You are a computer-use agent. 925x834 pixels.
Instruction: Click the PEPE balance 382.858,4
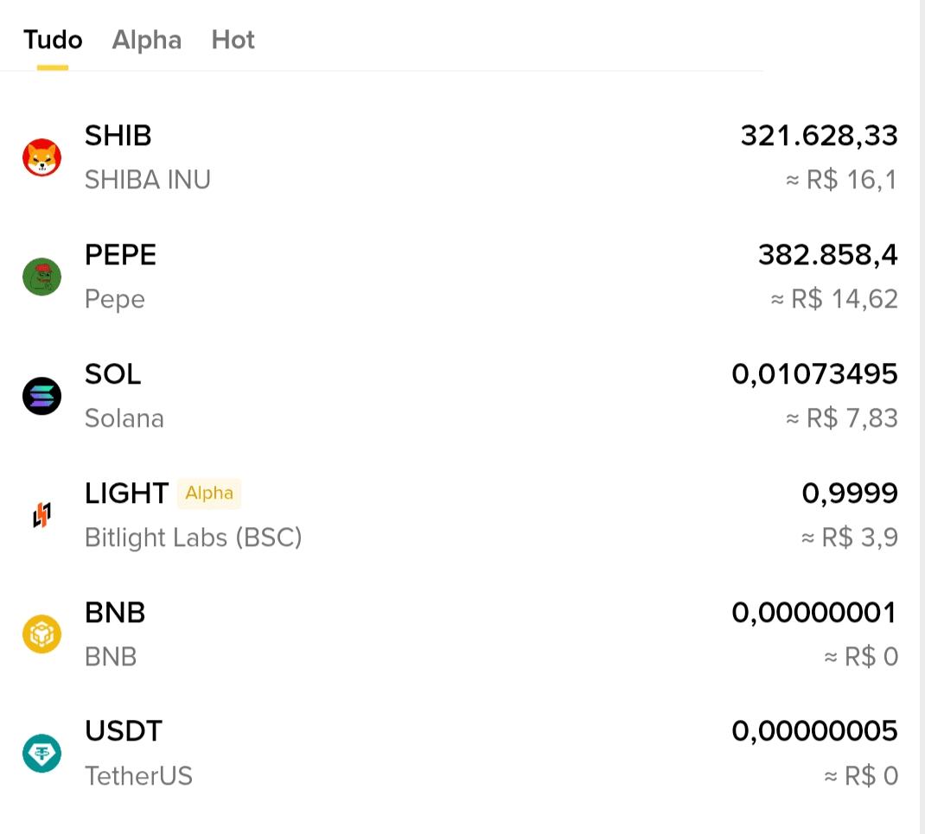(828, 255)
